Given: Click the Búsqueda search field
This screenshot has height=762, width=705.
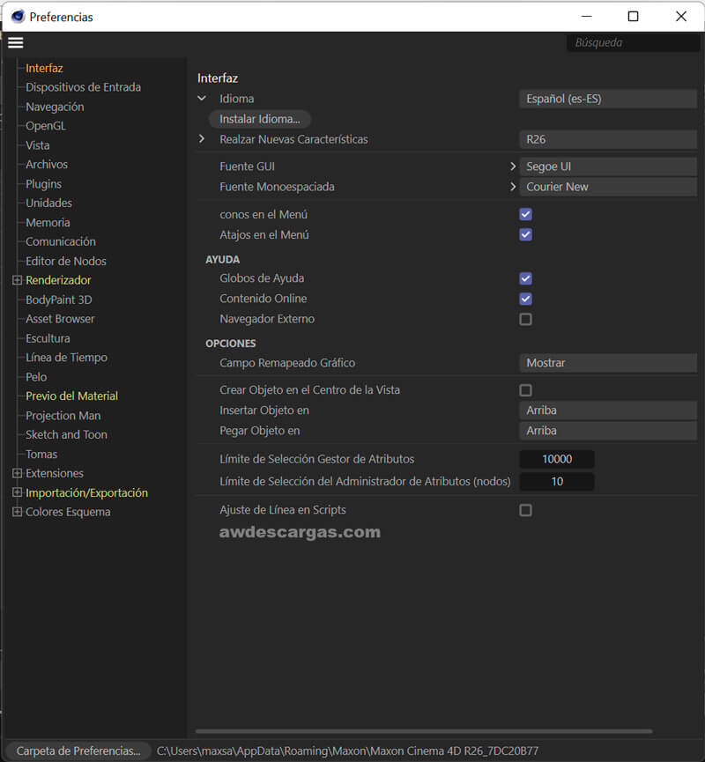Looking at the screenshot, I should tap(633, 43).
